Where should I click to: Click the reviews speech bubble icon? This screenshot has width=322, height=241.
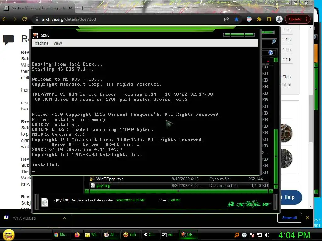(8, 40)
